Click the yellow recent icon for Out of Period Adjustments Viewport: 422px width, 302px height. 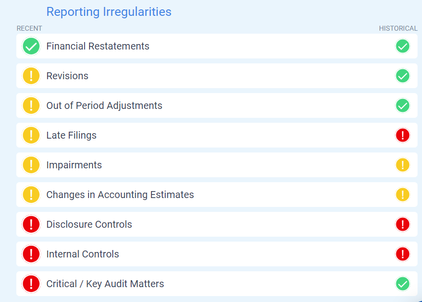pos(31,105)
